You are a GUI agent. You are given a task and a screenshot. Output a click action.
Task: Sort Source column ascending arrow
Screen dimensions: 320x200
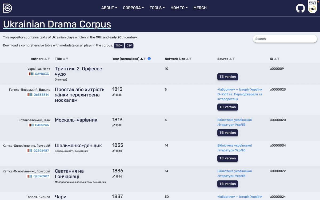[x=230, y=59]
